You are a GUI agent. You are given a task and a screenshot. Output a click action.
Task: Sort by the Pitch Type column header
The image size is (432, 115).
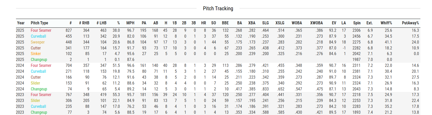click(39, 23)
